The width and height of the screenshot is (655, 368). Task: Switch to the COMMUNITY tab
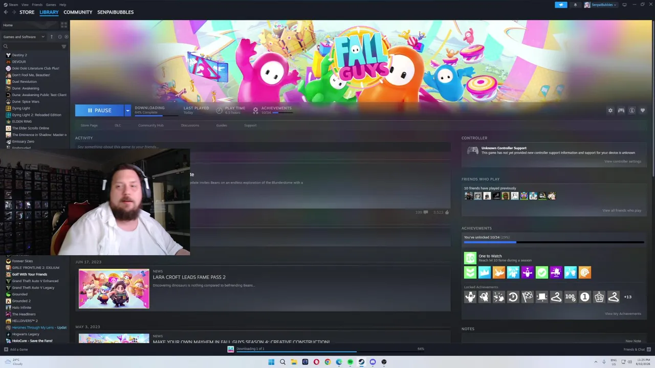click(78, 12)
